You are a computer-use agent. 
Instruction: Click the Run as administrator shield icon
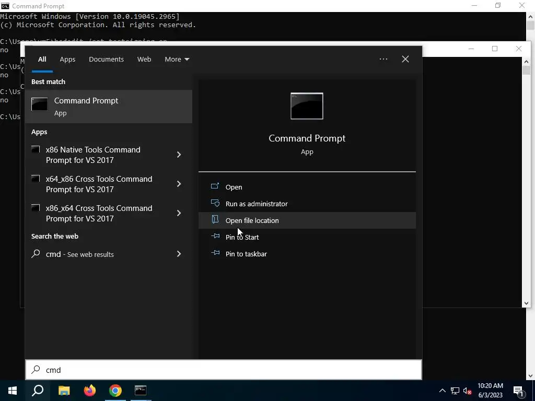pyautogui.click(x=215, y=203)
